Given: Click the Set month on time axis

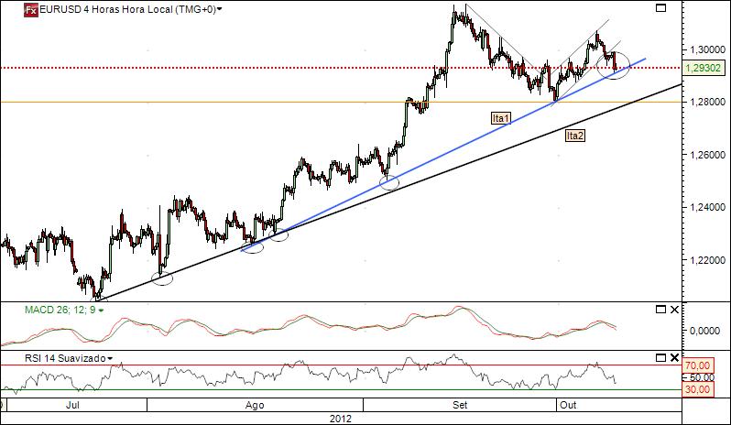Looking at the screenshot, I should [x=460, y=405].
